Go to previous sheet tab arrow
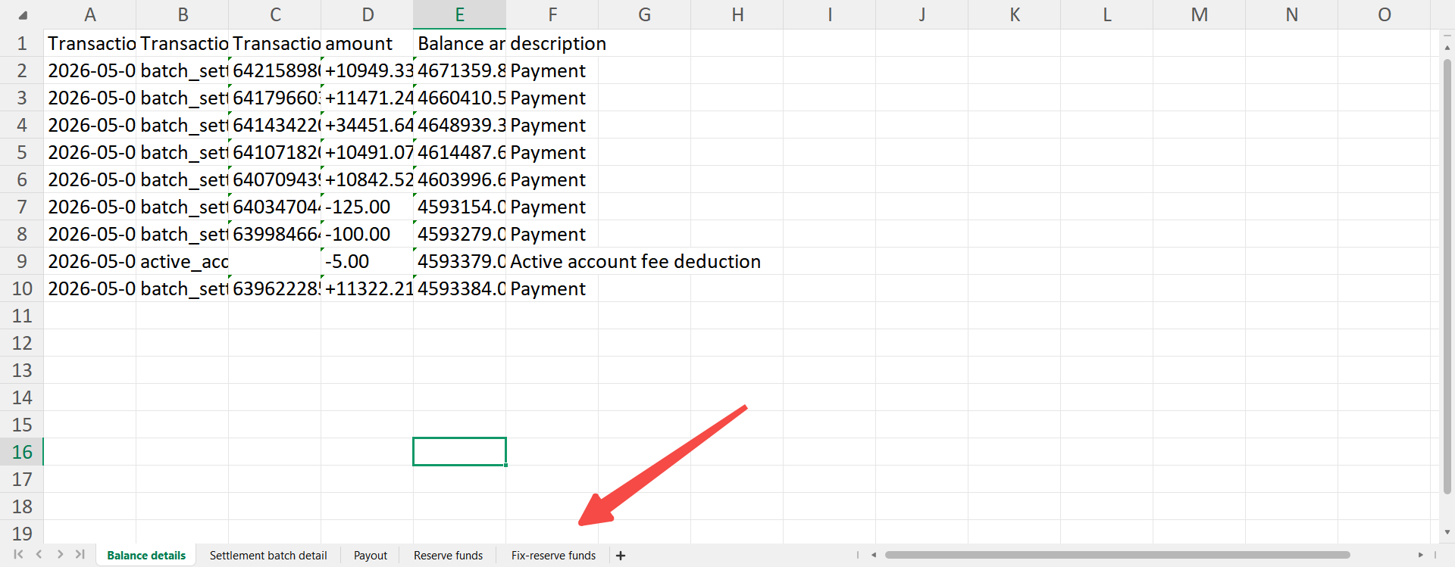Screen dimensions: 1455x567 39,555
